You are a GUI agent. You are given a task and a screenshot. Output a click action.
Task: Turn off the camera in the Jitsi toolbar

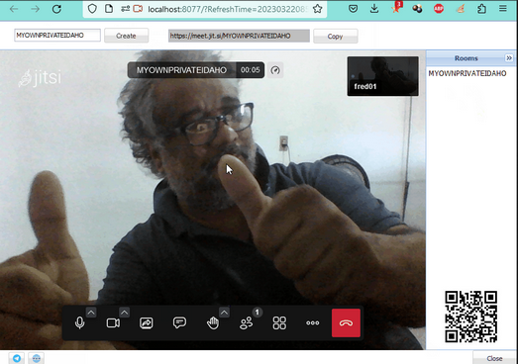pos(113,322)
